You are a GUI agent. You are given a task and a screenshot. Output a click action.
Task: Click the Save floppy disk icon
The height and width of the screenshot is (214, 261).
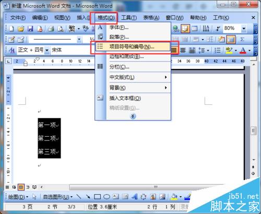(x=30, y=29)
